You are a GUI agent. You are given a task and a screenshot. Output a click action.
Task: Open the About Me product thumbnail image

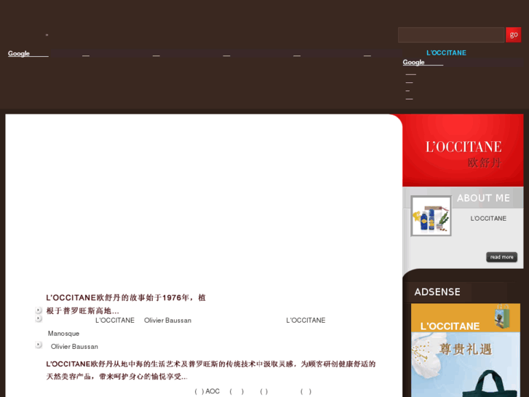(431, 216)
